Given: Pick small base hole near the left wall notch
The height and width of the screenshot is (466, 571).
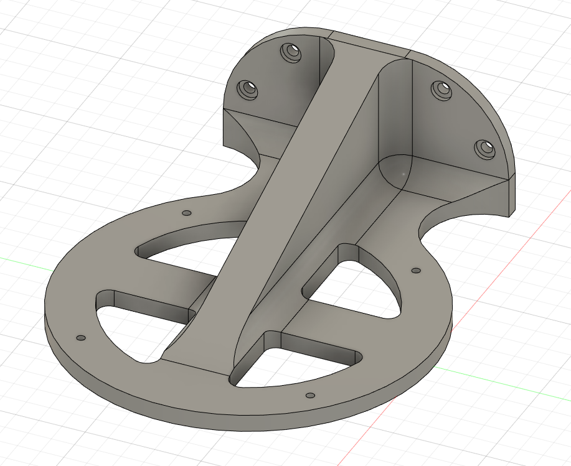Looking at the screenshot, I should point(186,213).
